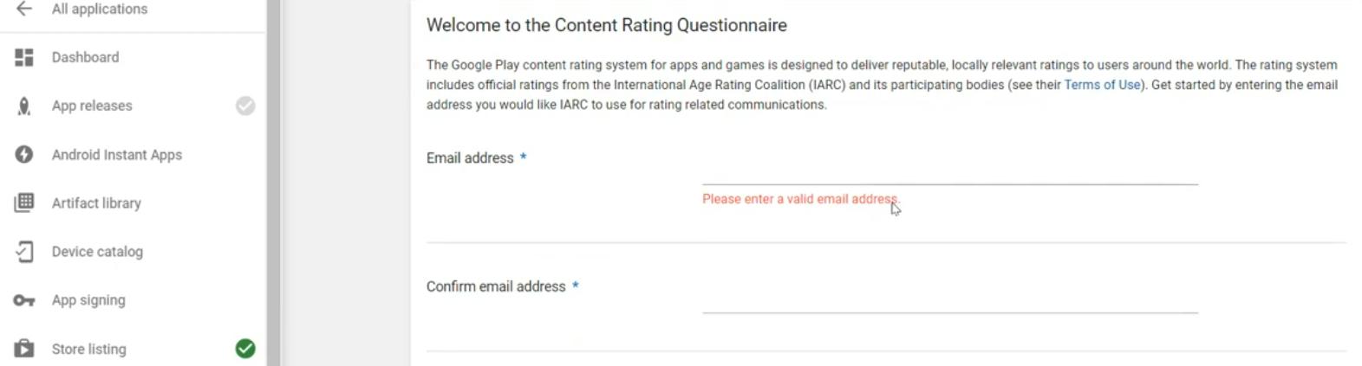Click the Confirm email address field
This screenshot has height=366, width=1362.
tap(949, 299)
